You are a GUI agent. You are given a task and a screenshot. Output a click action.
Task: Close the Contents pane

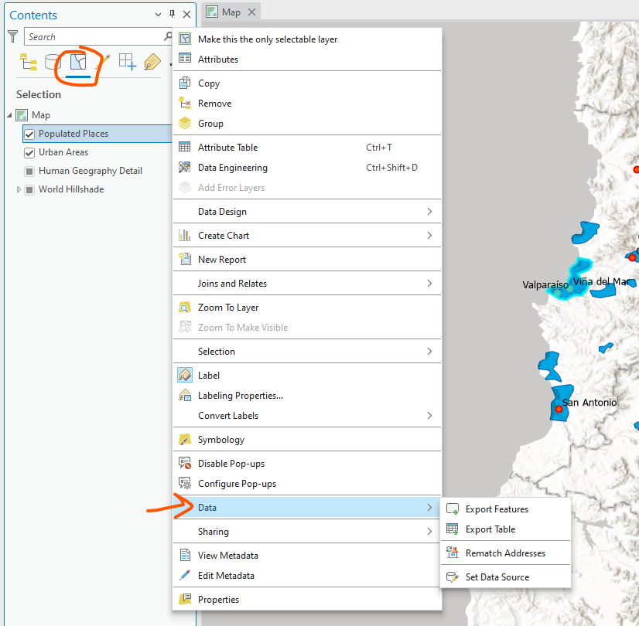(186, 15)
